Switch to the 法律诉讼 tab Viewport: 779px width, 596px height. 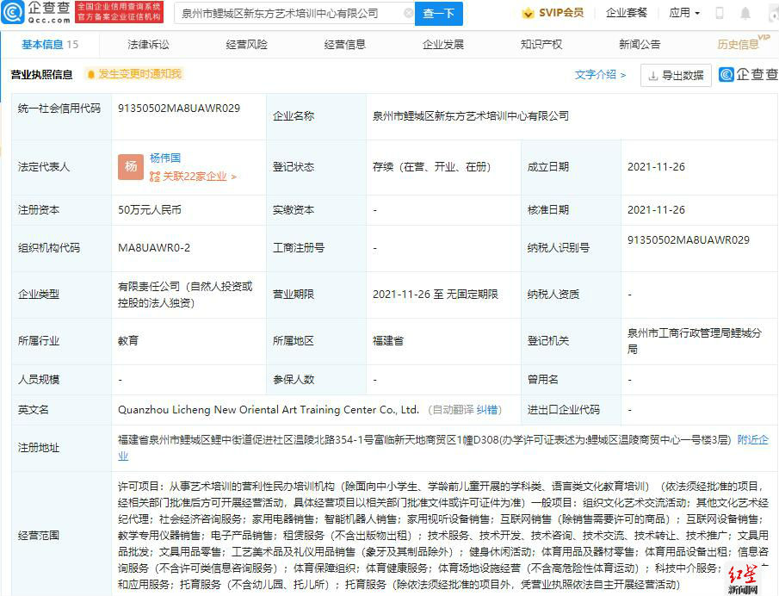(x=148, y=44)
